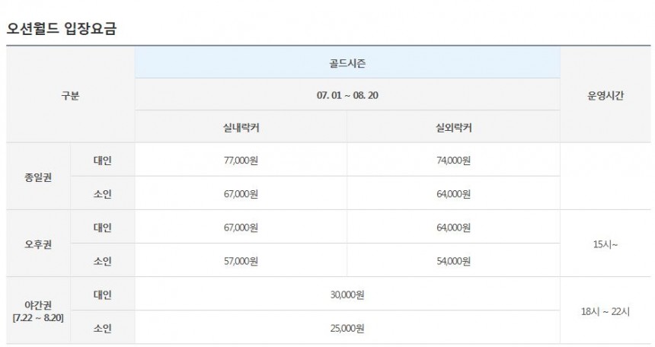Select 소인 in the 종일권 row

point(102,194)
